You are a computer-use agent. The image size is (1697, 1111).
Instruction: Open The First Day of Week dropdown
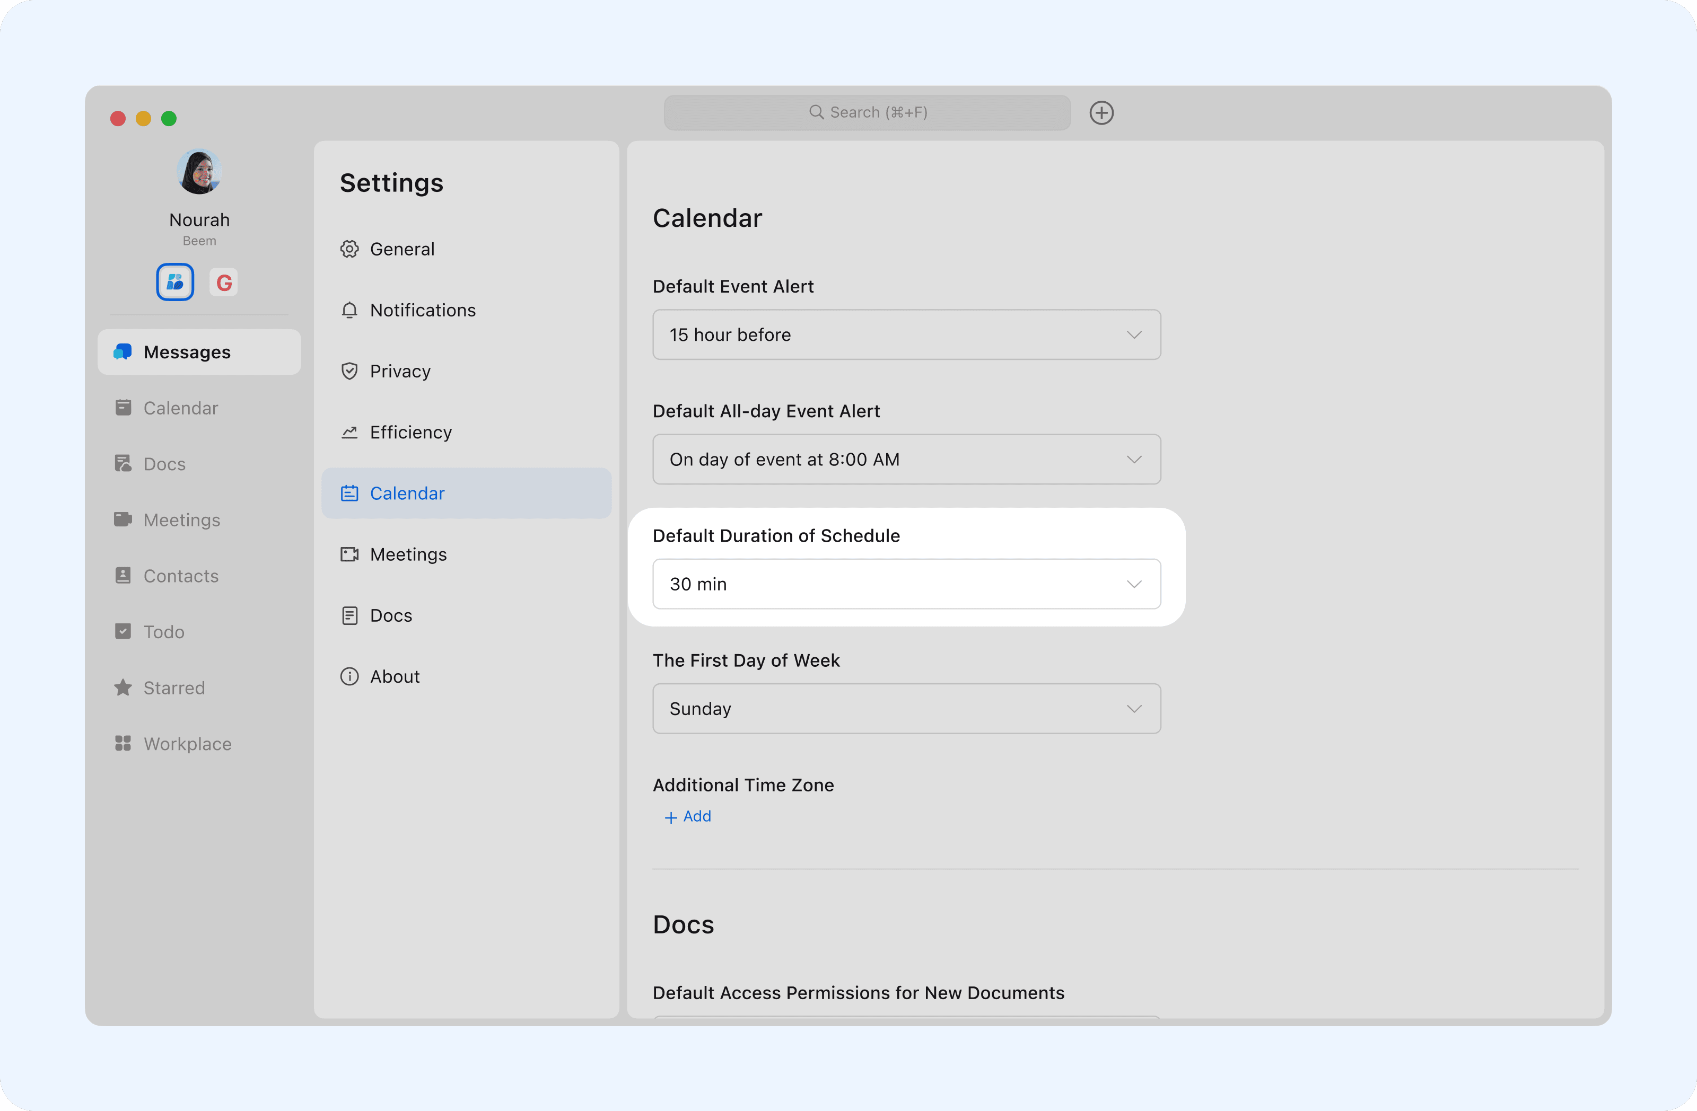pos(906,709)
